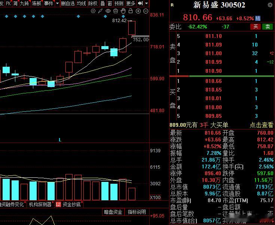Click the 总市值 value 8073亿
The width and height of the screenshot is (275, 225).
(x=212, y=187)
